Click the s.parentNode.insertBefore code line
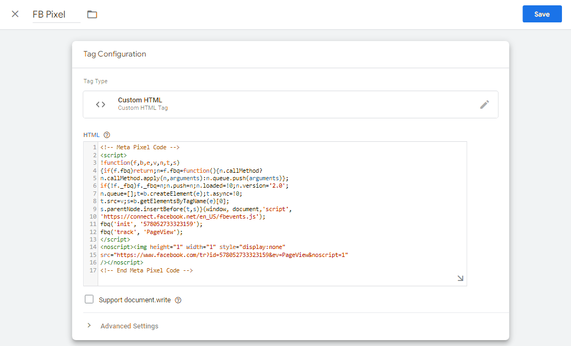The image size is (571, 346). pyautogui.click(x=196, y=209)
